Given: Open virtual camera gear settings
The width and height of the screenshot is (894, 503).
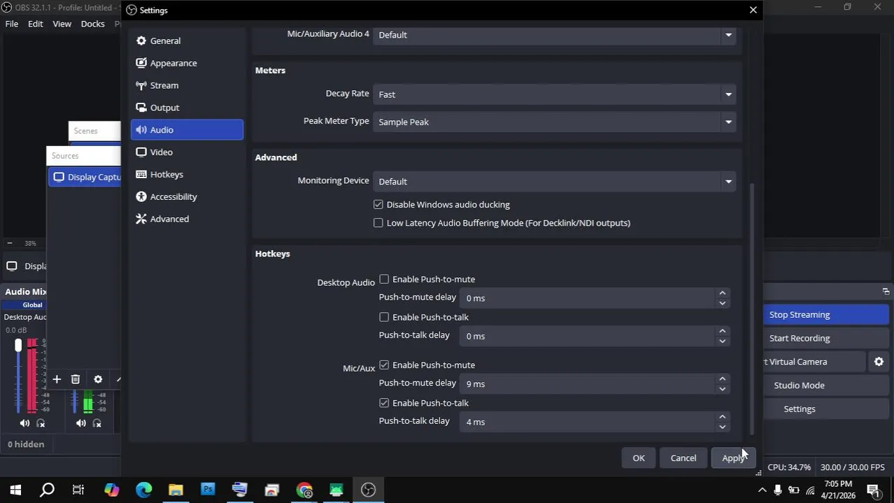Looking at the screenshot, I should (879, 362).
